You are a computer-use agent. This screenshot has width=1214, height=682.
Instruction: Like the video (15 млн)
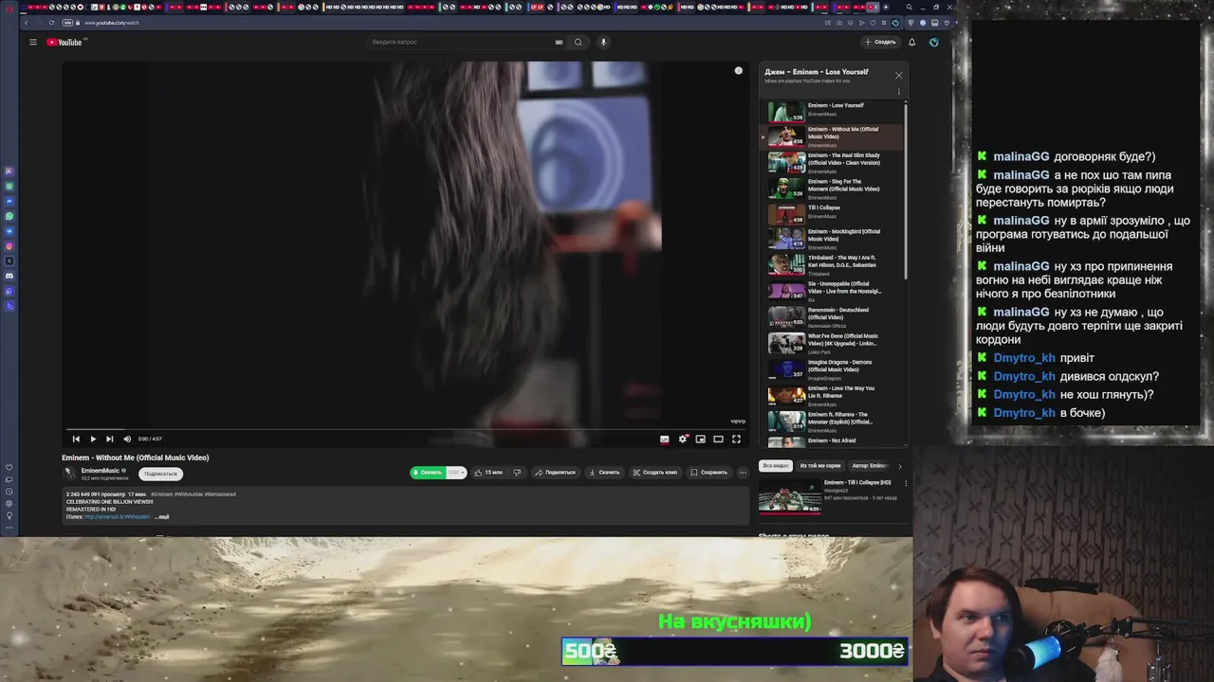coord(488,472)
